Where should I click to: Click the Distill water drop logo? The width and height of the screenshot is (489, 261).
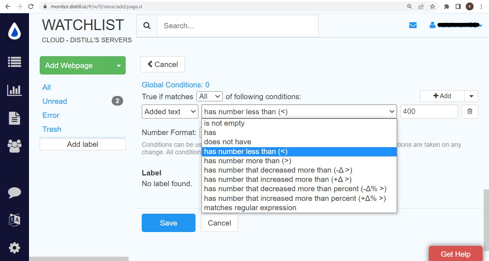tap(15, 32)
